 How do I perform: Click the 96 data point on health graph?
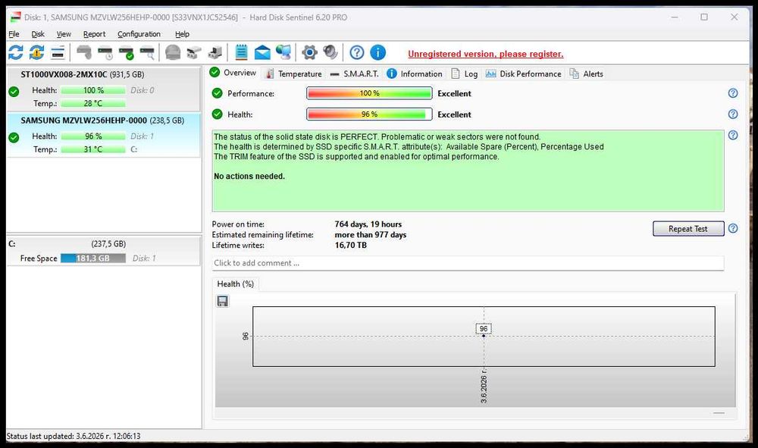tap(484, 335)
